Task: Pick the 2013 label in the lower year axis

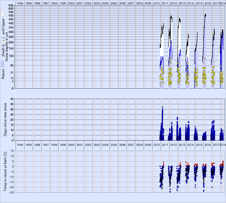Action: click(182, 145)
